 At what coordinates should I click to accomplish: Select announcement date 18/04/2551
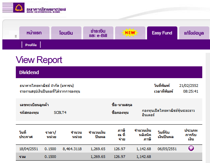29,149
